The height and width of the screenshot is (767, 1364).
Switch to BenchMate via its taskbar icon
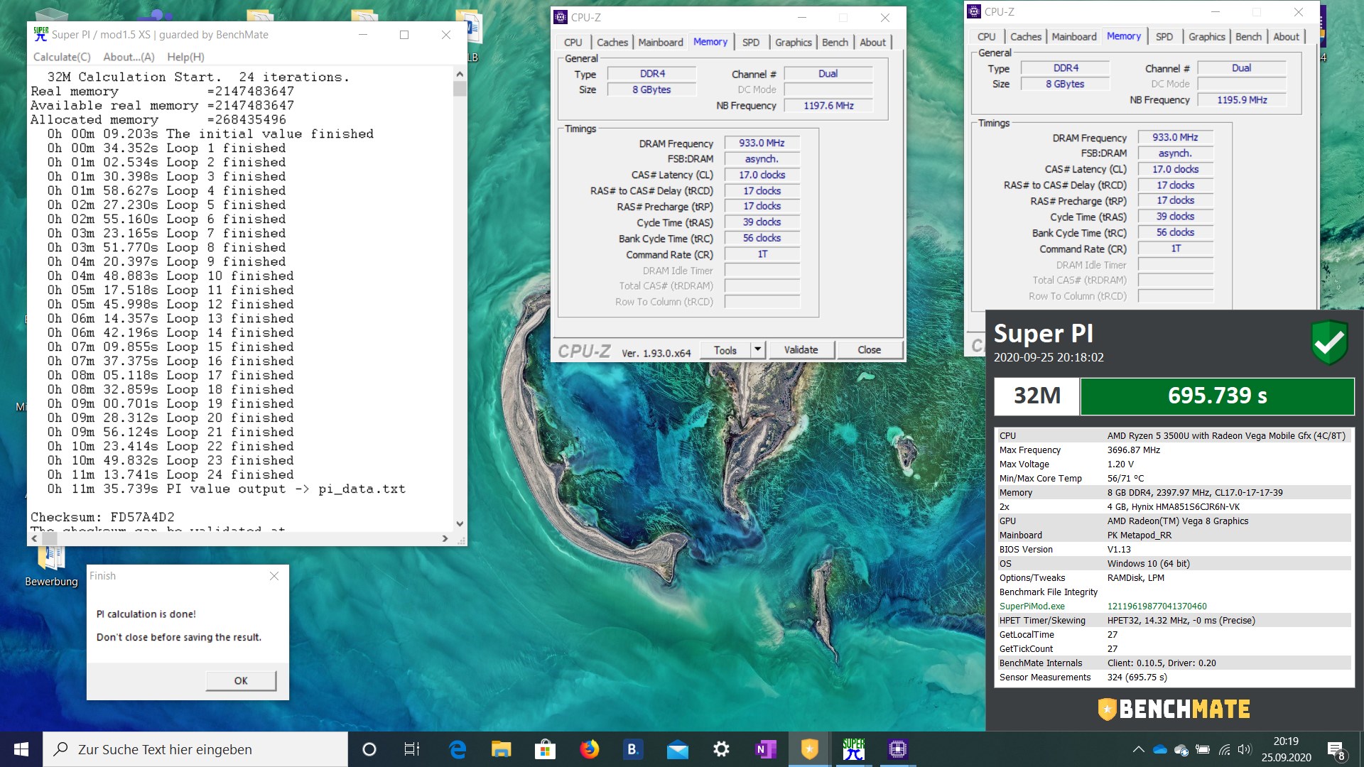[x=809, y=749]
